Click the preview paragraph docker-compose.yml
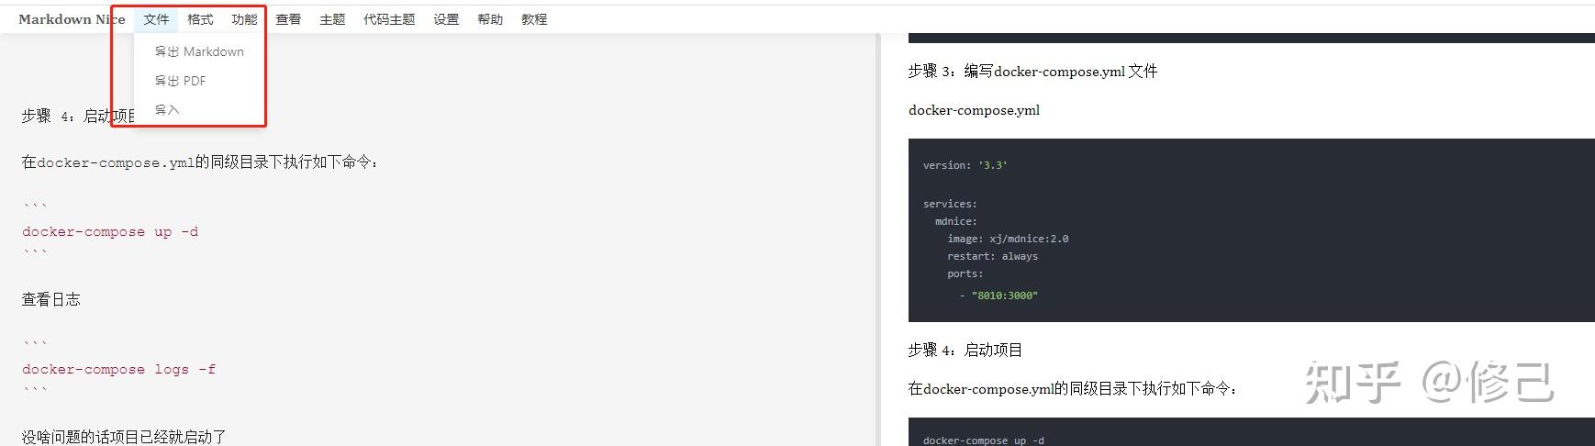Screen dimensions: 1595x446 [974, 110]
